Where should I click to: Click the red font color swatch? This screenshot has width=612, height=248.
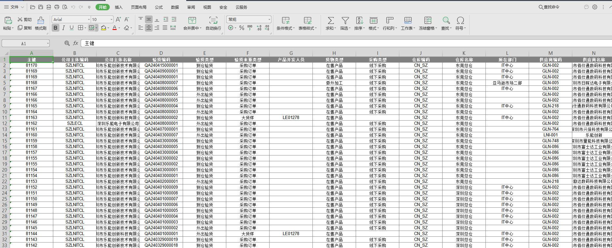[114, 28]
